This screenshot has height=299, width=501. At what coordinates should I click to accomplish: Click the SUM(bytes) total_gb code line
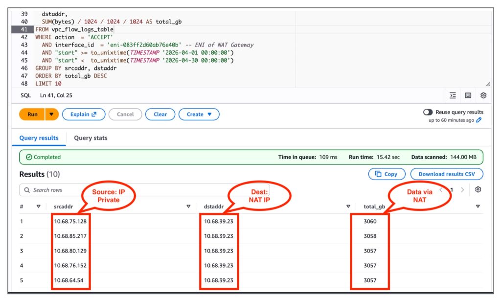(112, 22)
